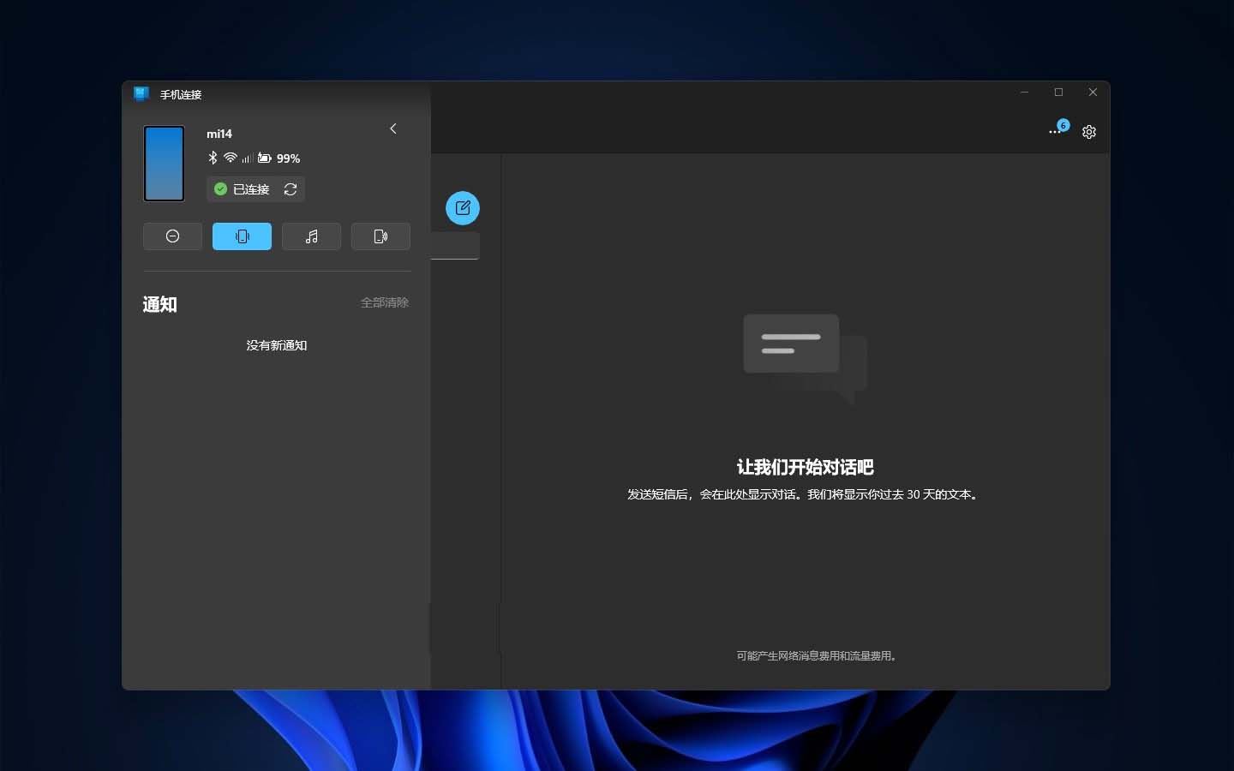Collapse the phone side panel with chevron

[393, 128]
